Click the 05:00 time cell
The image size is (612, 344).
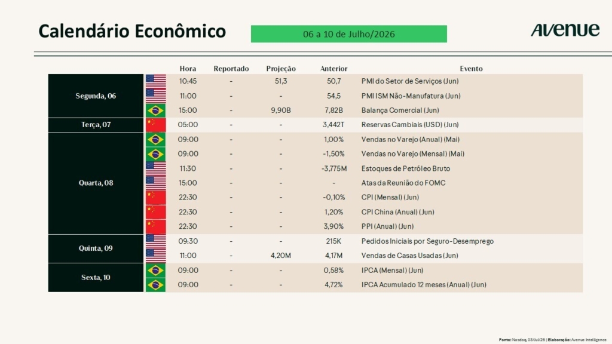(x=188, y=125)
